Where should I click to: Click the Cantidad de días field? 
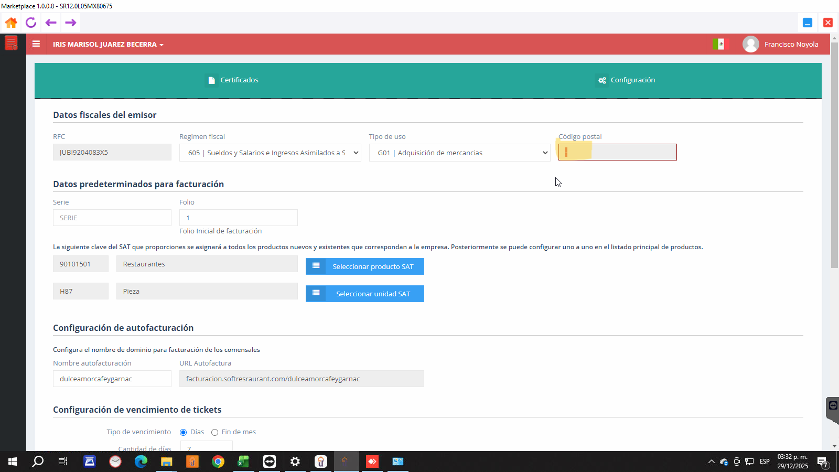point(207,446)
